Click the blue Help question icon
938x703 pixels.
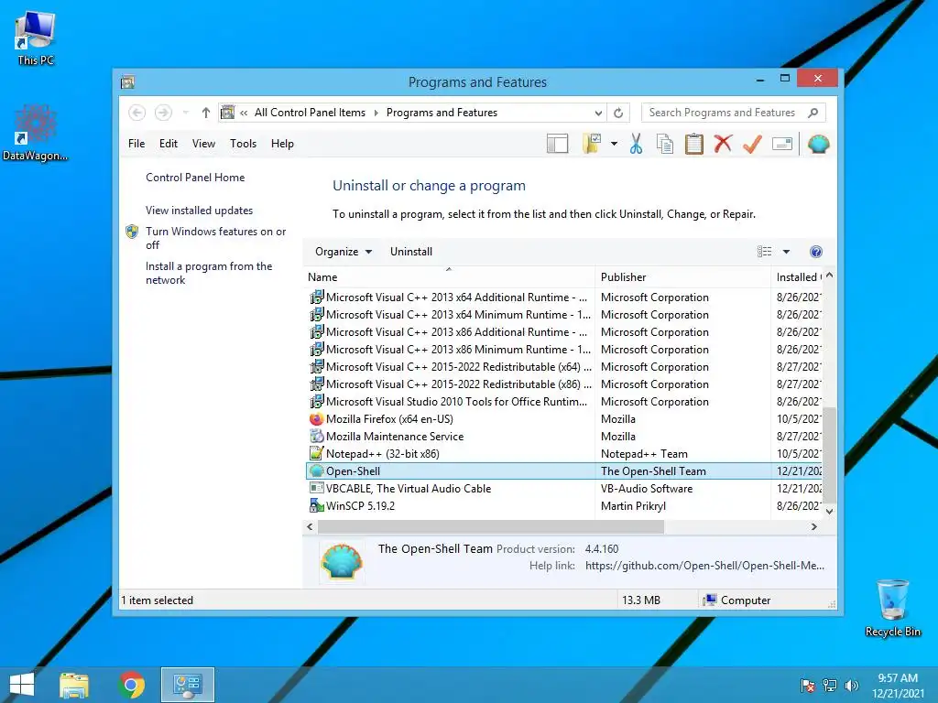[x=815, y=252]
